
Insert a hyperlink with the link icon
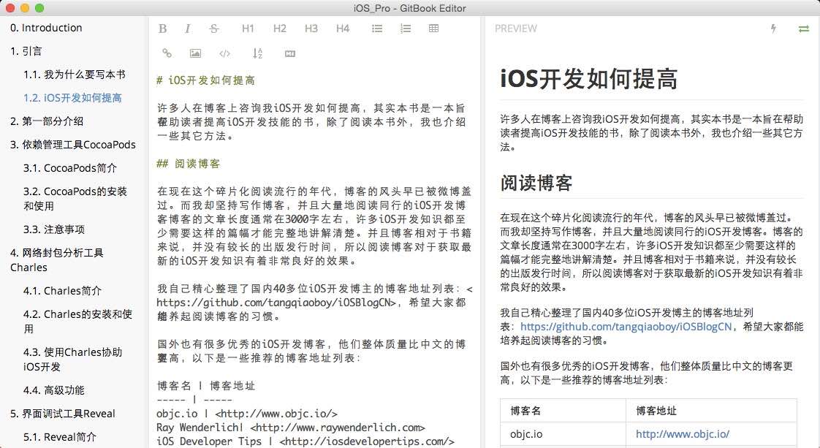pyautogui.click(x=167, y=53)
